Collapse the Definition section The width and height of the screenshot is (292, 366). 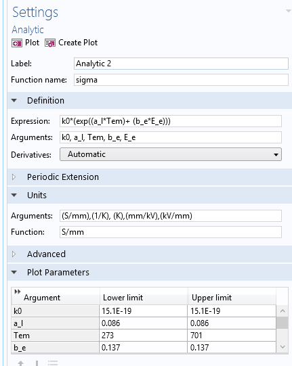click(x=14, y=101)
